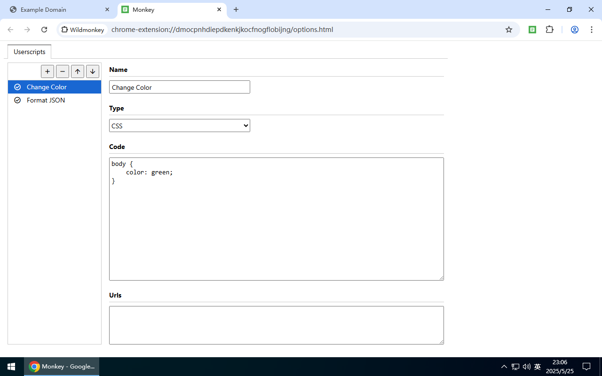
Task: Go back to previous page
Action: [x=10, y=30]
